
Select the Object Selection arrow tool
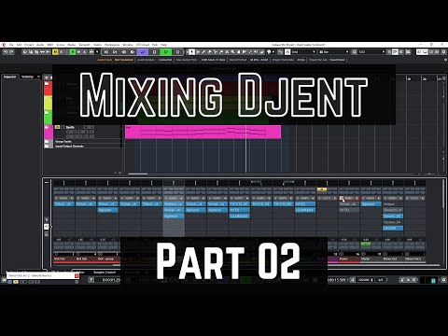[192, 52]
